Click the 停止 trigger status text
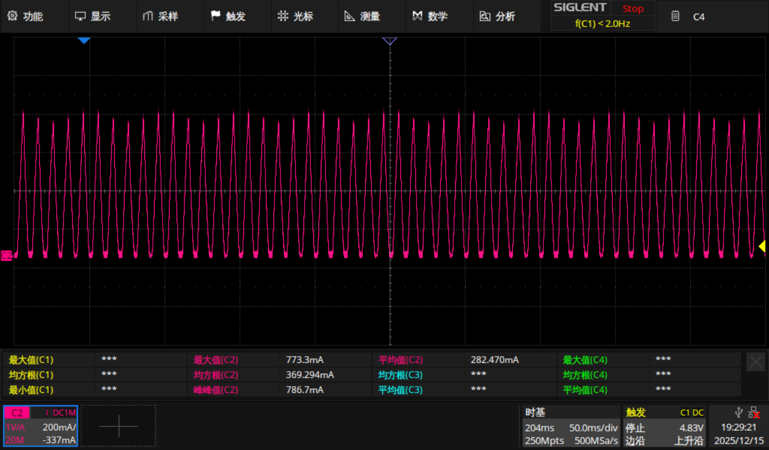This screenshot has width=769, height=450. (636, 428)
